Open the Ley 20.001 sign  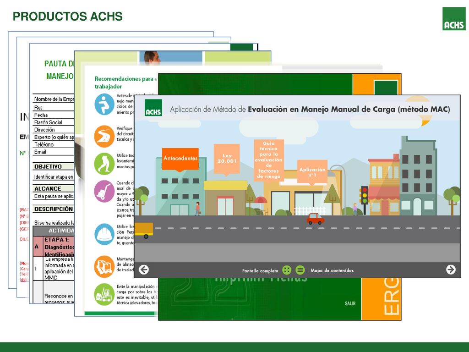coord(227,159)
